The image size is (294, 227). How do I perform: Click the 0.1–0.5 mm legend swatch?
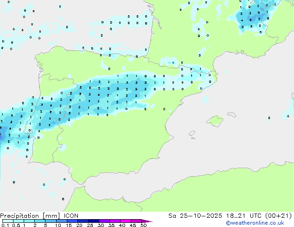click(8, 221)
